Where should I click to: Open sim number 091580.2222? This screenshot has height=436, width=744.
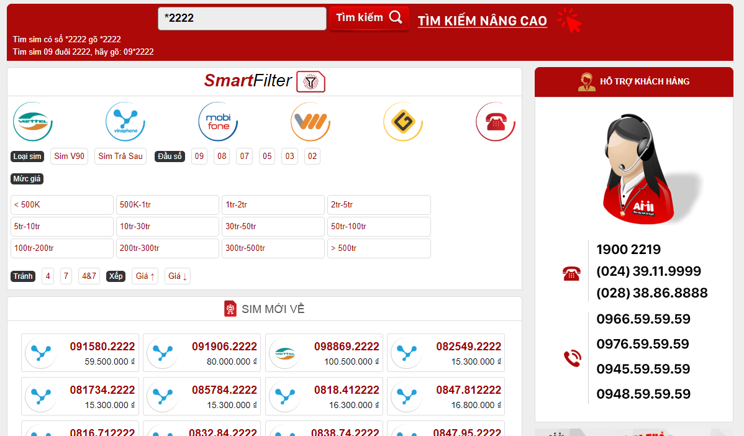point(102,347)
